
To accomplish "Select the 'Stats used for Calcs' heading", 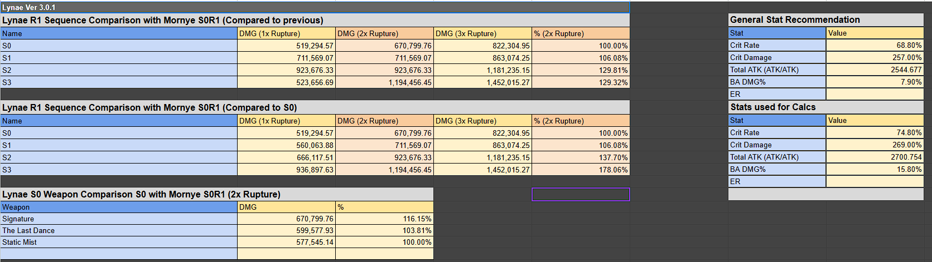I will pyautogui.click(x=826, y=107).
